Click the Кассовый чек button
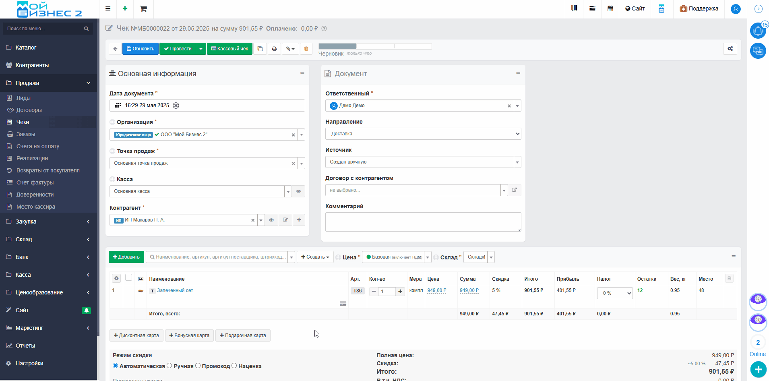The height and width of the screenshot is (381, 769). (229, 49)
